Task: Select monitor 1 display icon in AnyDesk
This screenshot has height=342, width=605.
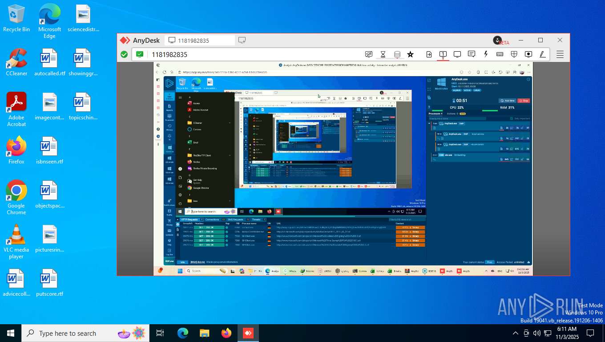Action: [x=443, y=54]
